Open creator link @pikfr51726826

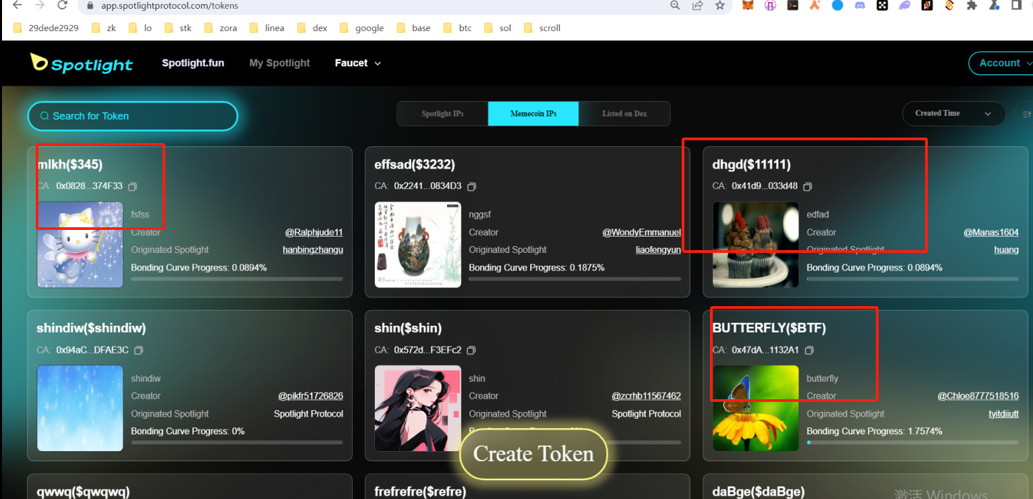click(311, 396)
